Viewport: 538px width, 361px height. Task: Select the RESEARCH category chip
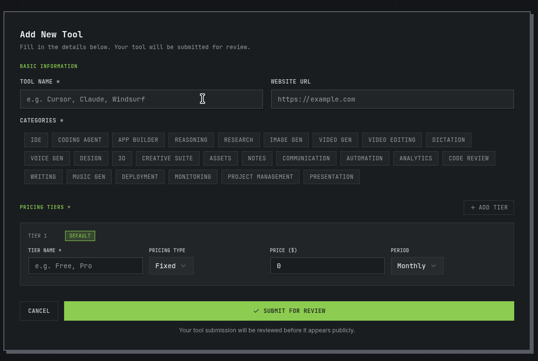pyautogui.click(x=238, y=140)
